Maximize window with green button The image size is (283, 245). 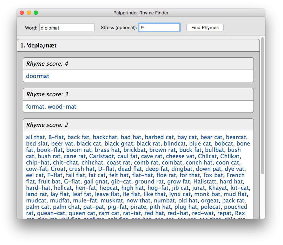(x=36, y=13)
